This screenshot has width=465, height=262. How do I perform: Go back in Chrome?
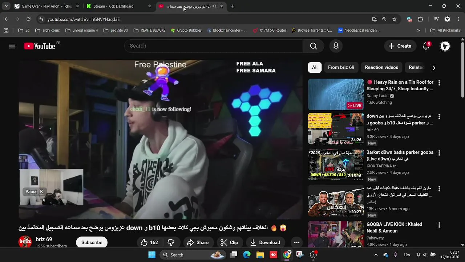(7, 19)
